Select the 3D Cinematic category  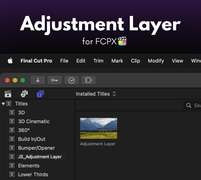point(34,121)
